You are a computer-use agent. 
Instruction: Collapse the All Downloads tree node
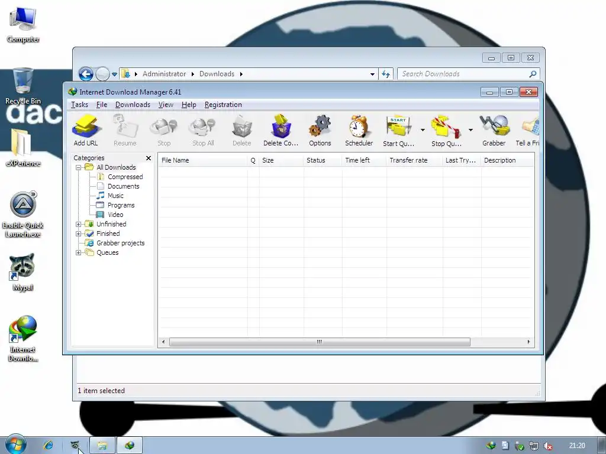click(79, 167)
